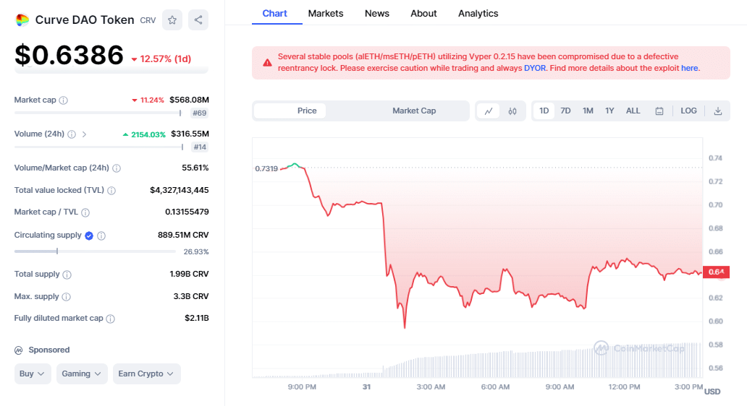Viewport: 747px width, 406px height.
Task: Click the Volume rank progress bar
Action: tap(98, 147)
